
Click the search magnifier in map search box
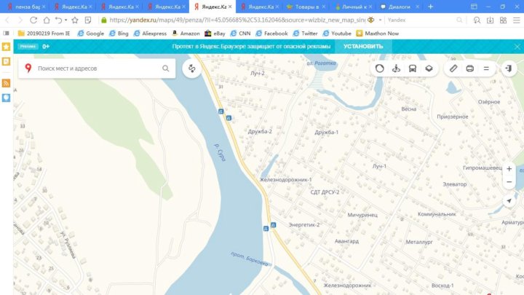pyautogui.click(x=165, y=68)
